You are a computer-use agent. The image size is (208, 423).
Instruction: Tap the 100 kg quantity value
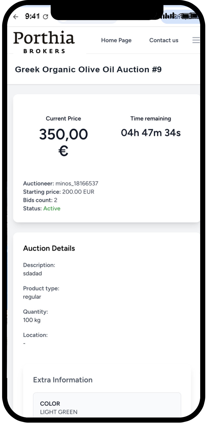click(x=32, y=320)
